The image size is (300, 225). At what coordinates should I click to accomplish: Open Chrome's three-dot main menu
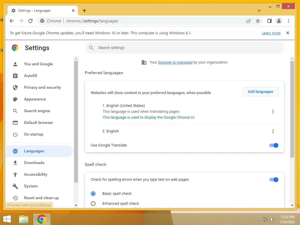pyautogui.click(x=288, y=21)
